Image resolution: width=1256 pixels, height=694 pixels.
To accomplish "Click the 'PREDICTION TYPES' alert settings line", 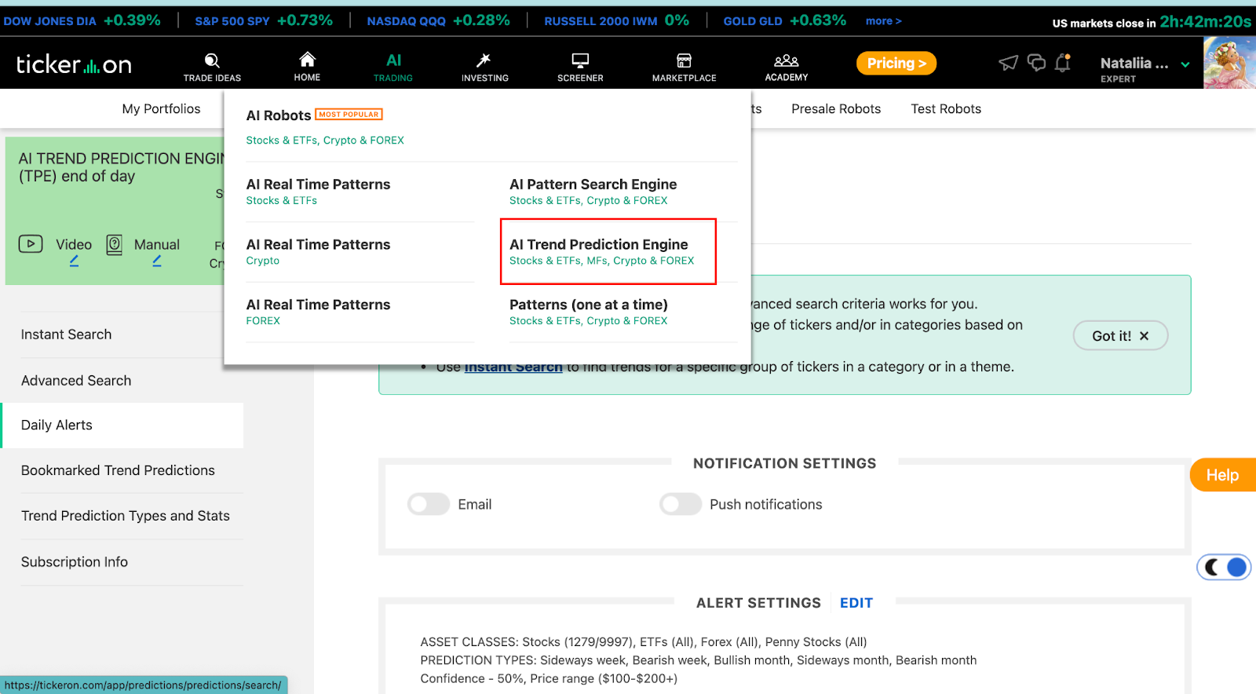I will [699, 660].
